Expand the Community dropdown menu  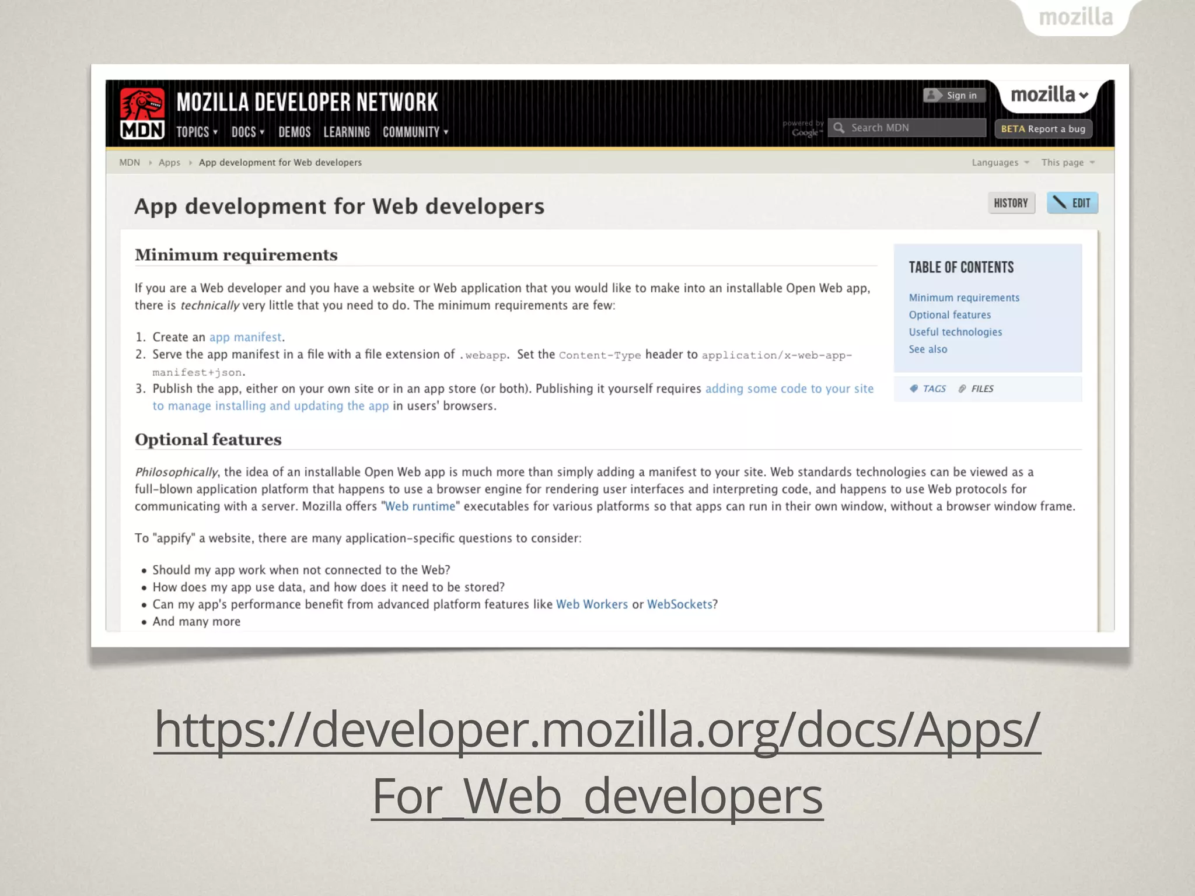coord(415,132)
